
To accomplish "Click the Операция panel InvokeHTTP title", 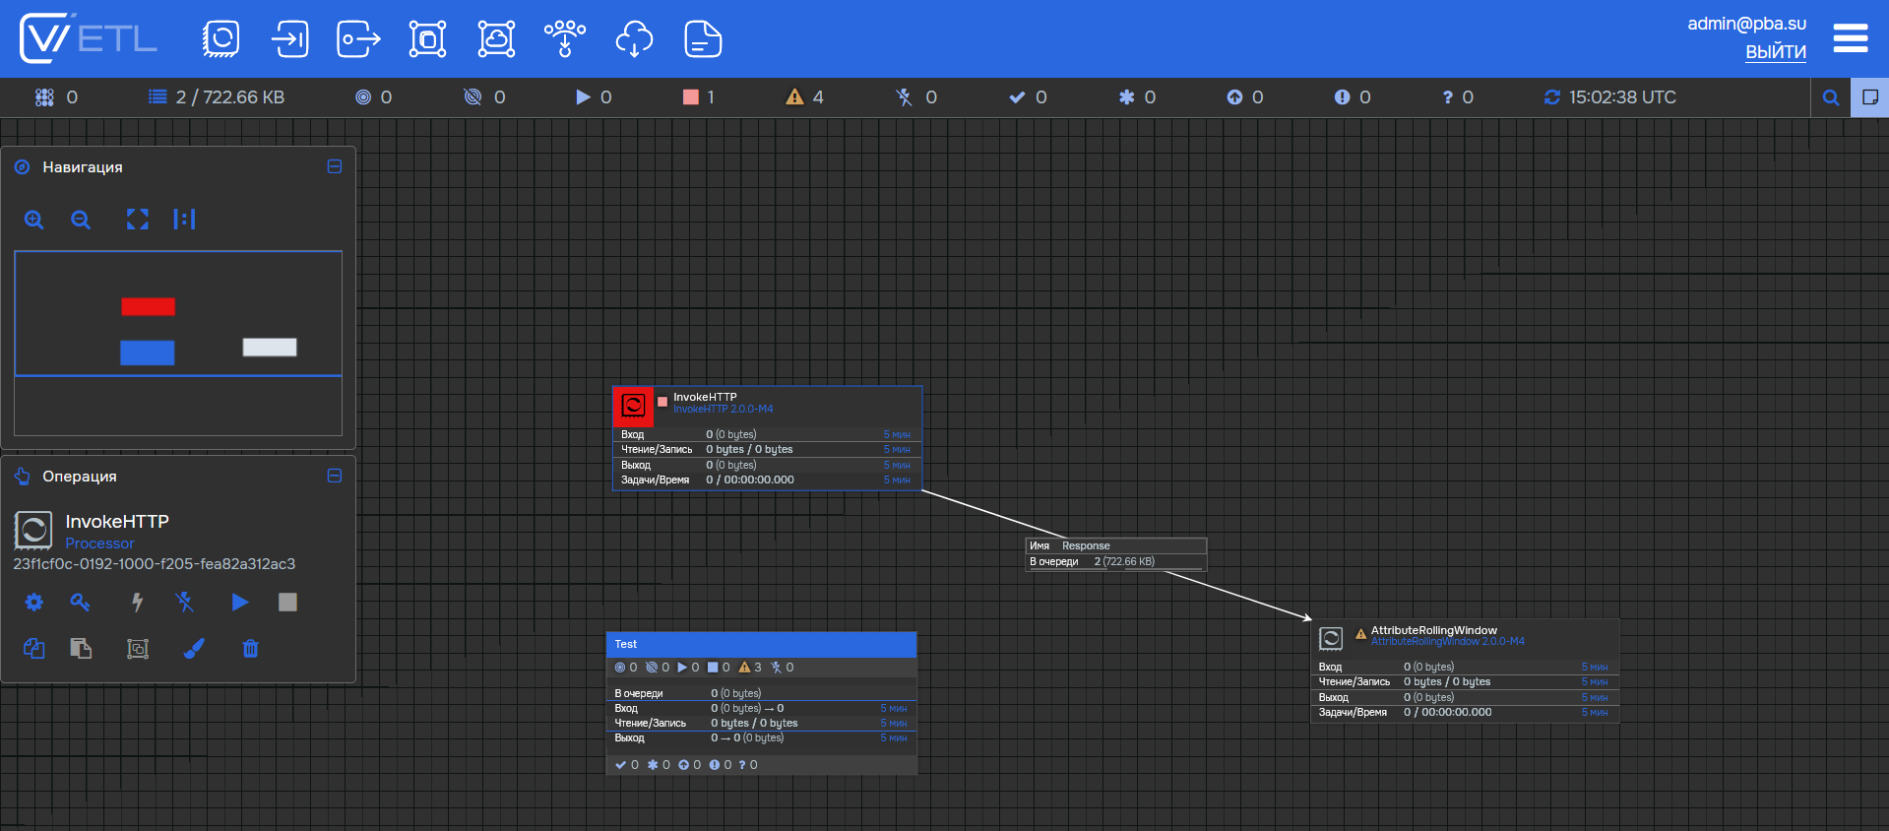I will 117,521.
